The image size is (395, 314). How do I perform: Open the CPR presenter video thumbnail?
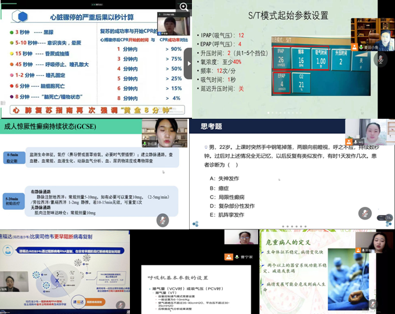169,26
